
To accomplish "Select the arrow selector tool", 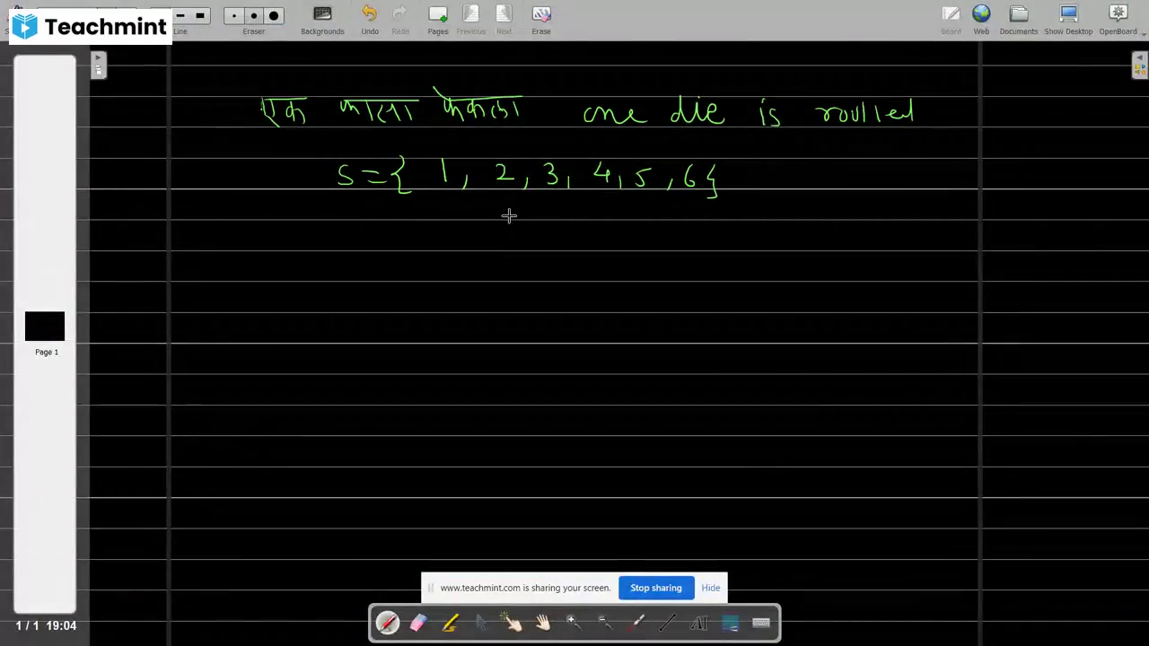I will [x=481, y=623].
